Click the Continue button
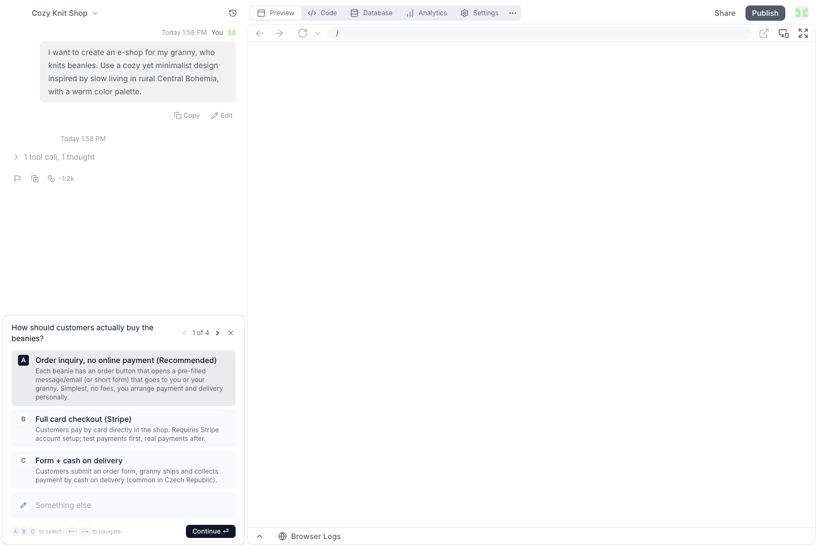This screenshot has width=818, height=545. tap(210, 531)
